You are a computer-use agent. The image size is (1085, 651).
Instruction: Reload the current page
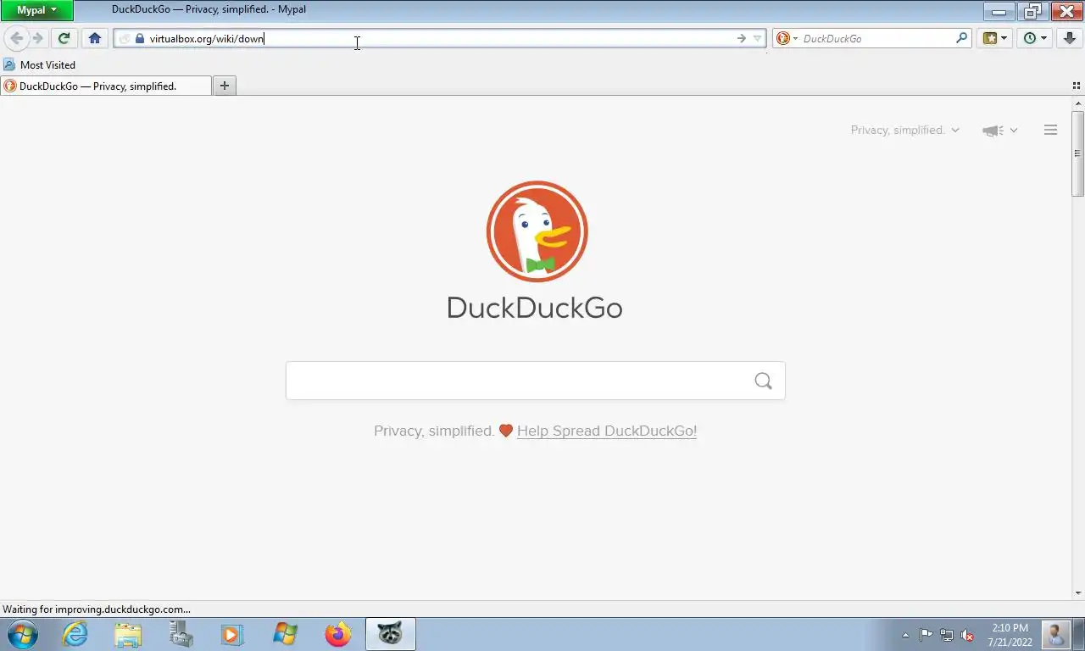coord(64,38)
